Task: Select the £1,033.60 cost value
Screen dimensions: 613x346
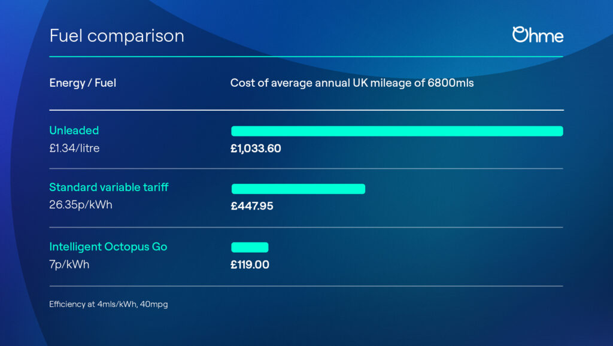Action: 256,148
